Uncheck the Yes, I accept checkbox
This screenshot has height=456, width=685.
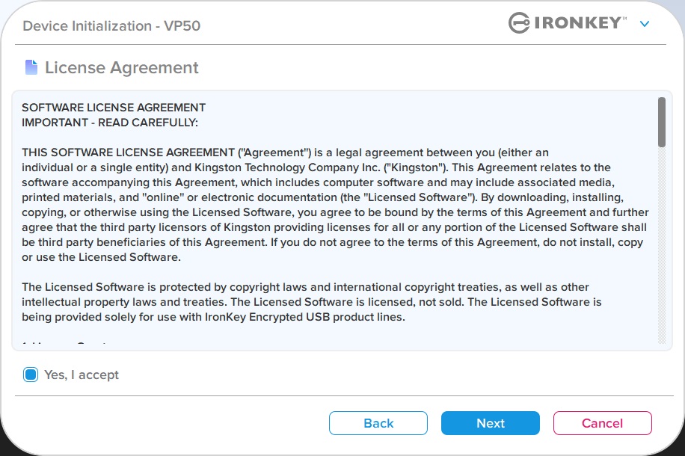(31, 375)
